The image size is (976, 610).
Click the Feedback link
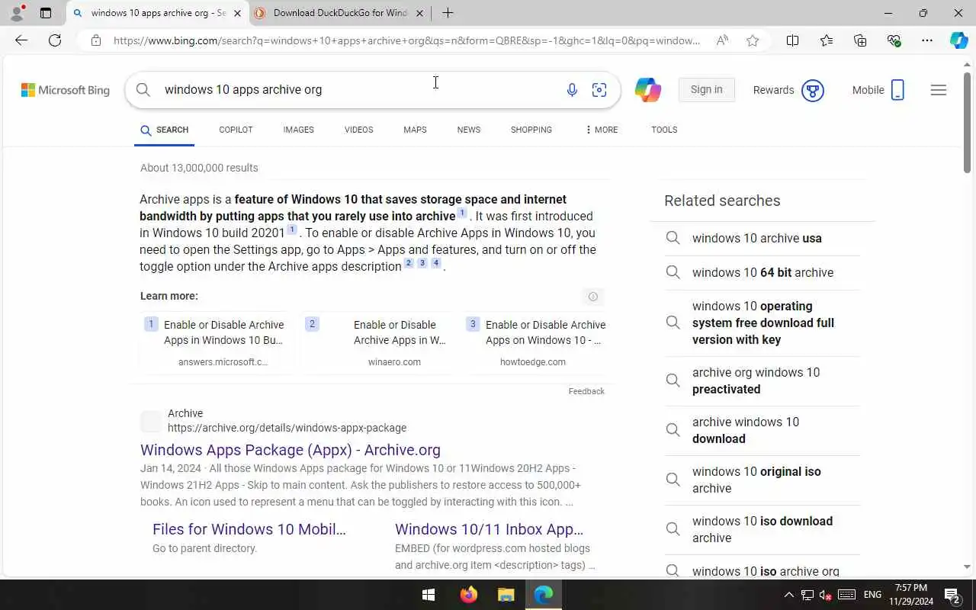tap(586, 391)
